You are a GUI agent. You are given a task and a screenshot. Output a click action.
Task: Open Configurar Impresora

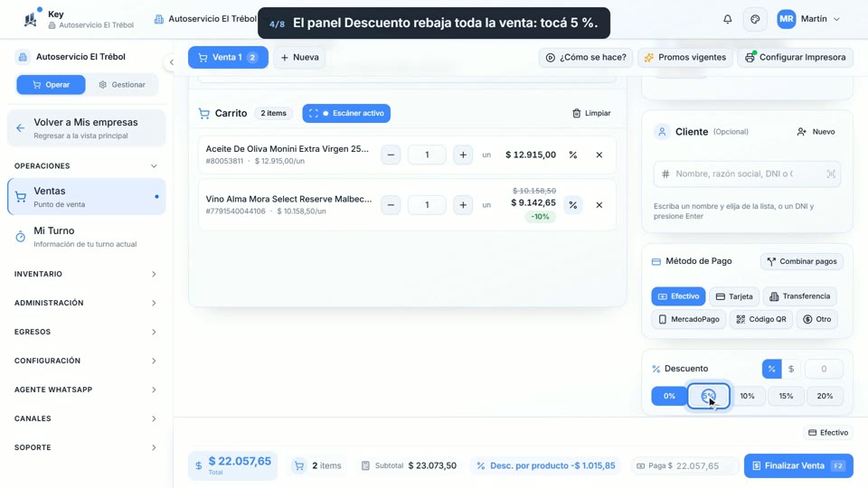[x=795, y=58]
